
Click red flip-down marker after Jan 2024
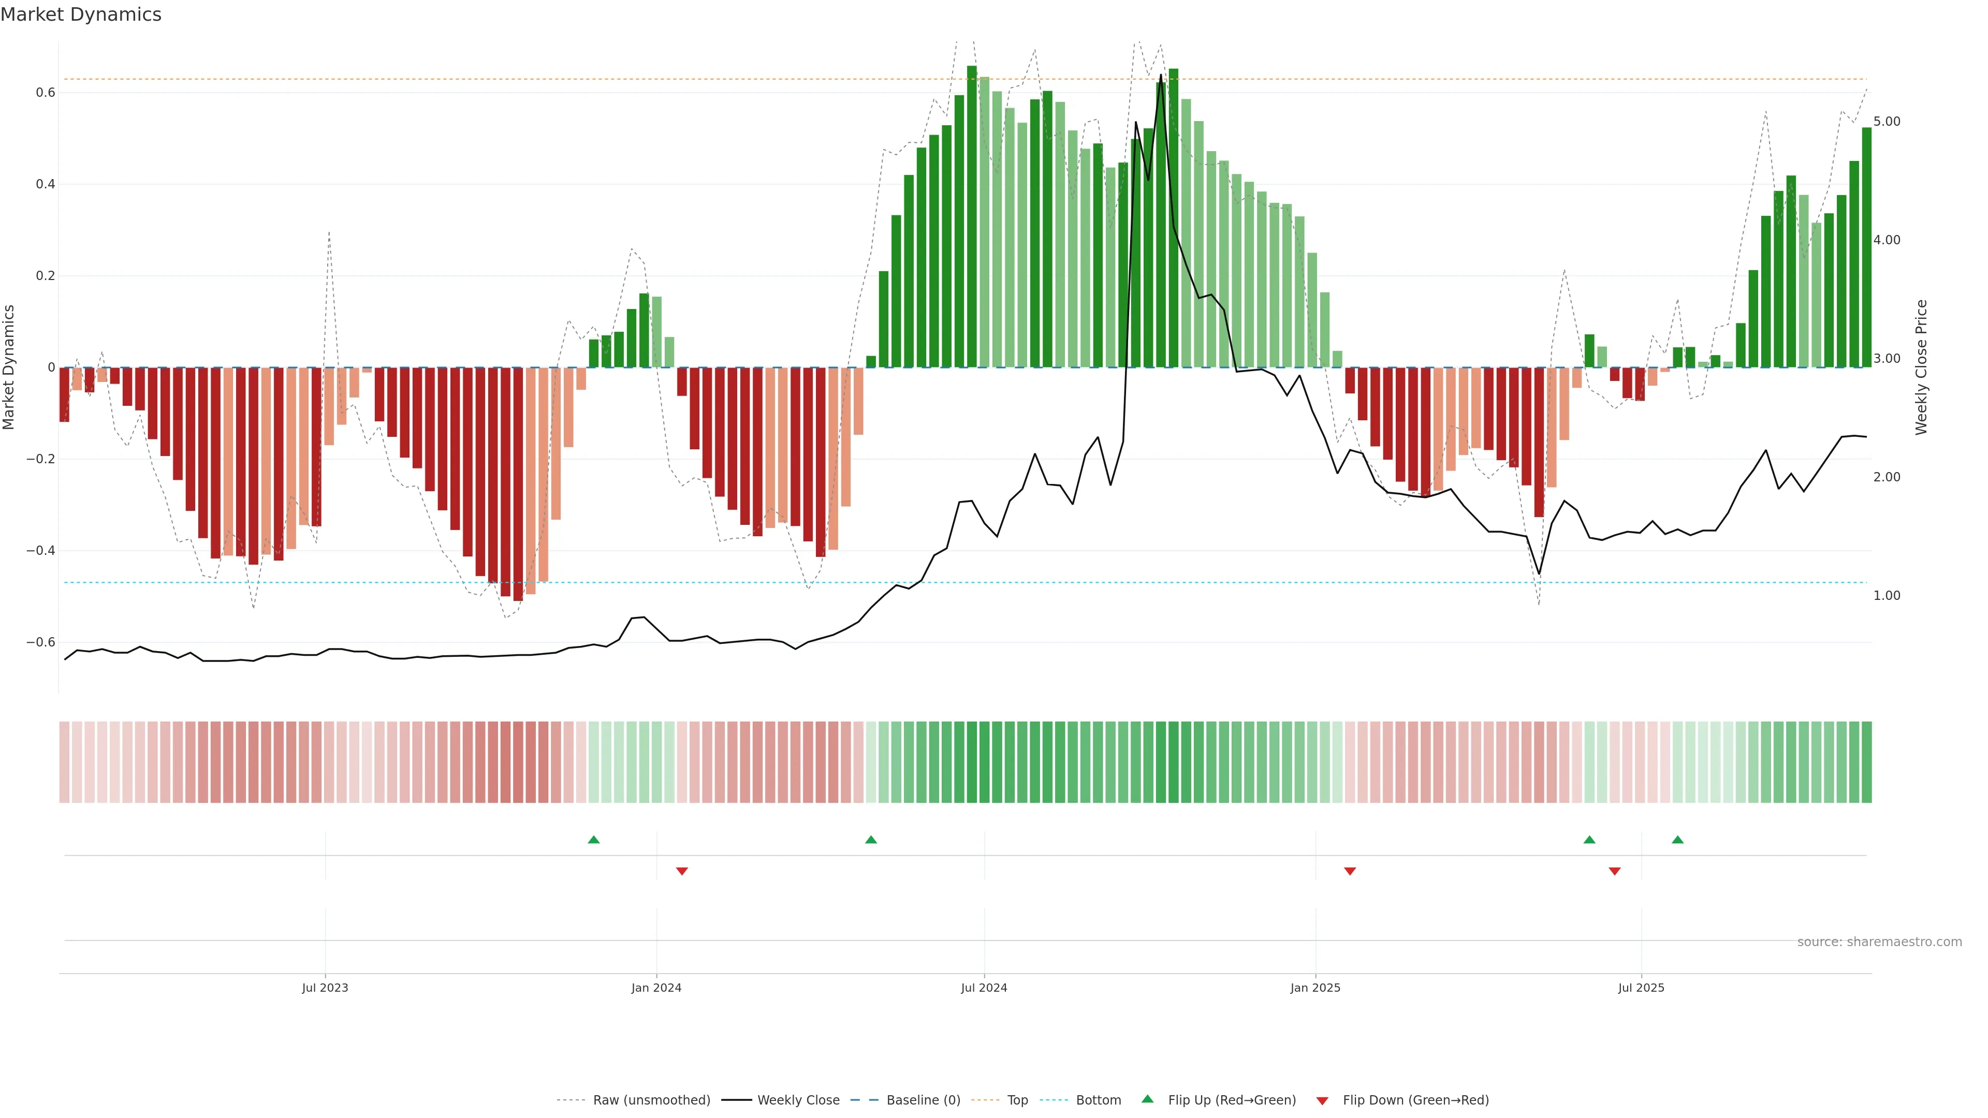tap(681, 871)
